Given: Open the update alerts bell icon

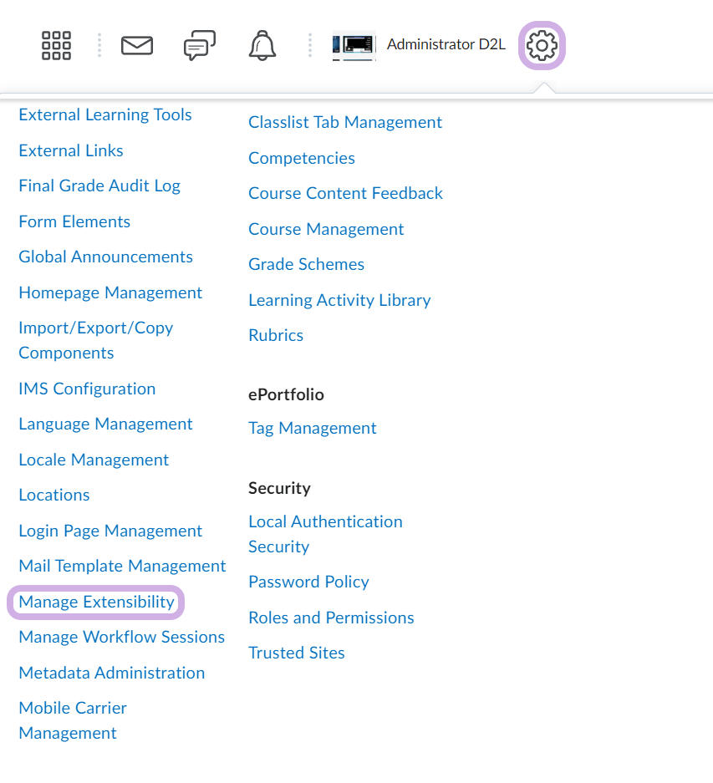Looking at the screenshot, I should pyautogui.click(x=262, y=45).
